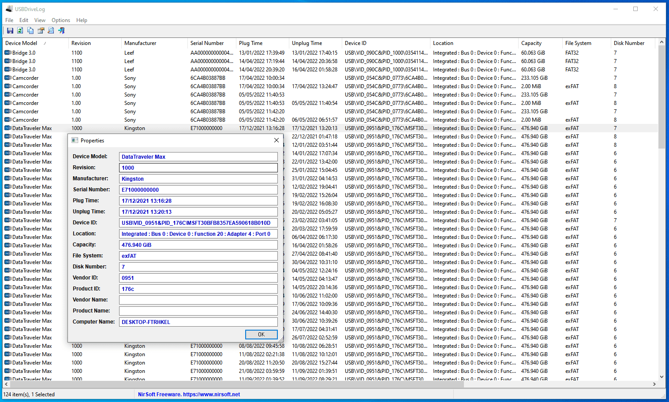
Task: Click the Product ID field showing 176c
Action: tap(198, 289)
